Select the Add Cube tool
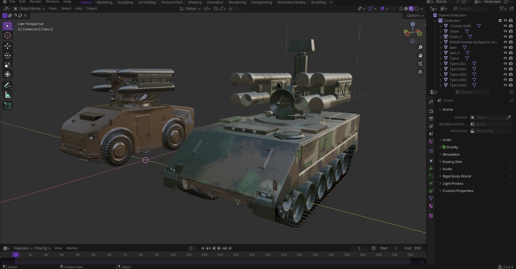Screen dimensions: 516x269 [8, 105]
